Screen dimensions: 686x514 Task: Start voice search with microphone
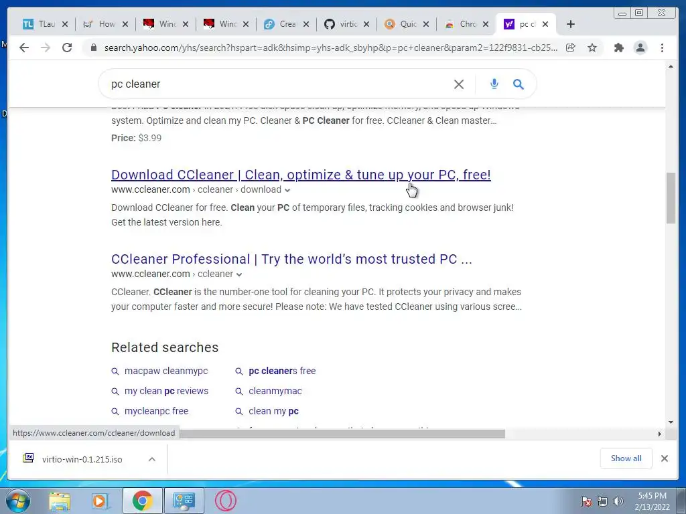(x=494, y=84)
